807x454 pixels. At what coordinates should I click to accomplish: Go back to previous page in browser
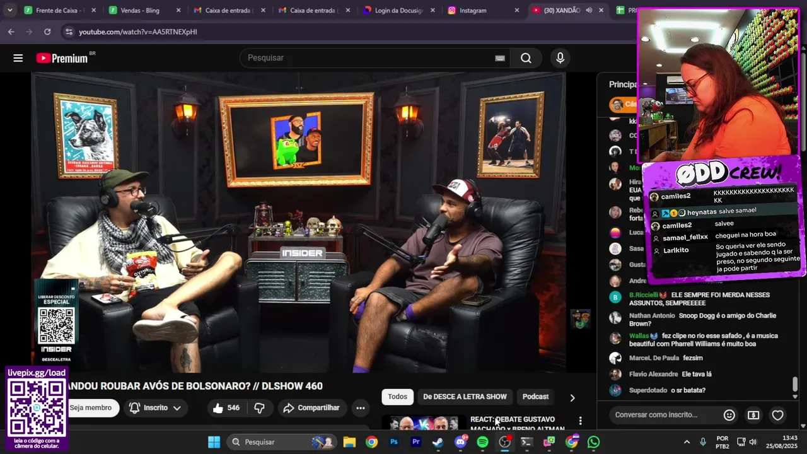[11, 32]
